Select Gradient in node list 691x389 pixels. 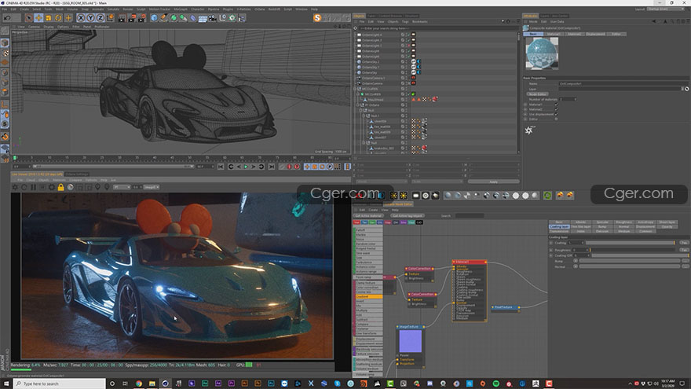point(369,297)
